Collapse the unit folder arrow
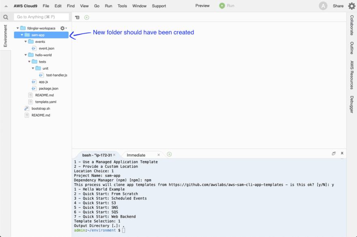 pos(33,68)
